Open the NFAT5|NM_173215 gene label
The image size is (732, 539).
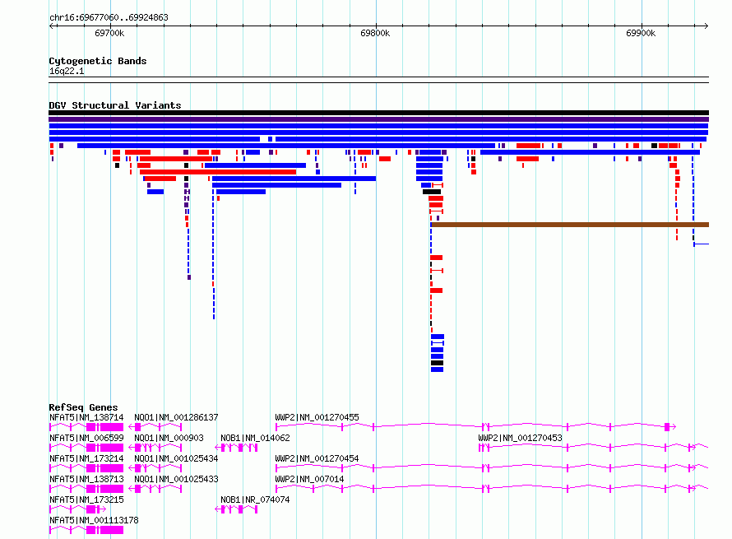point(86,500)
